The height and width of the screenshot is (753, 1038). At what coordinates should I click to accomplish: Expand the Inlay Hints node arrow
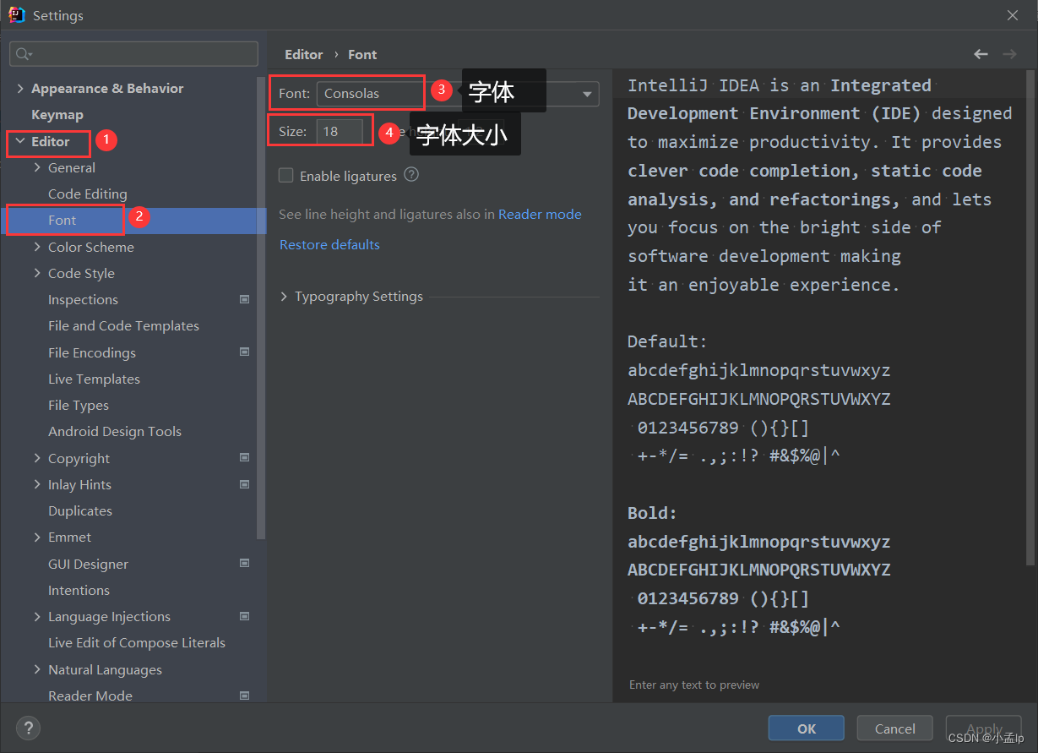coord(37,484)
